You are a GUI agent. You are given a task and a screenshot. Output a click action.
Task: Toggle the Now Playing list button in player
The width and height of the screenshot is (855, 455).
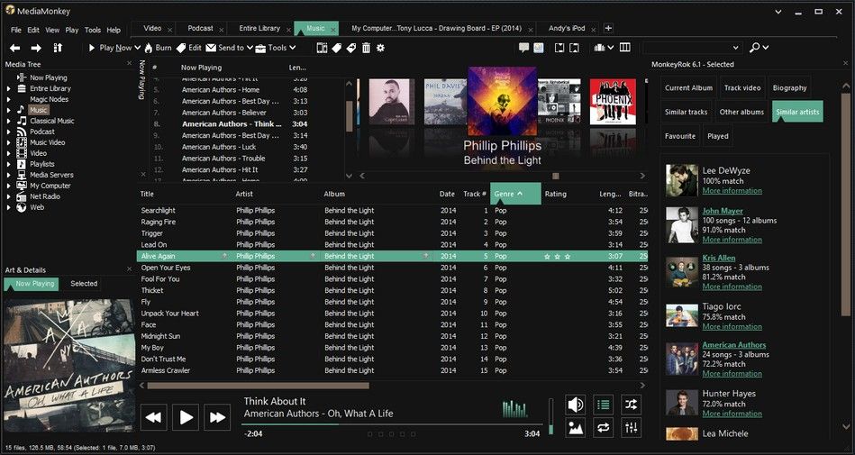coord(603,405)
